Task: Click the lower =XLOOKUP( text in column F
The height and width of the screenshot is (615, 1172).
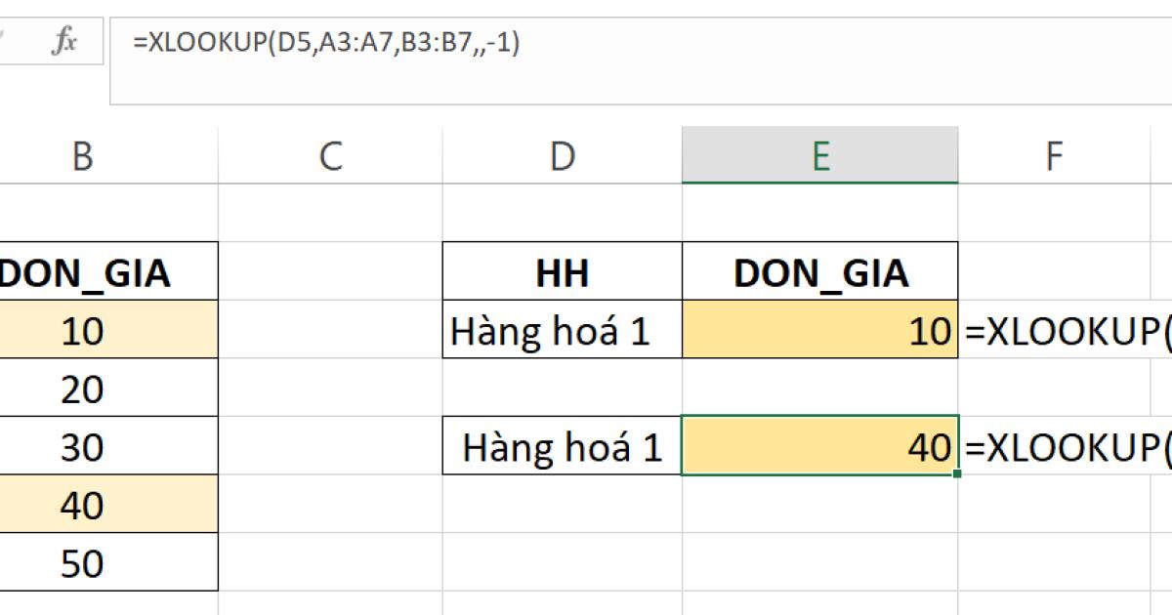Action: pos(1064,447)
